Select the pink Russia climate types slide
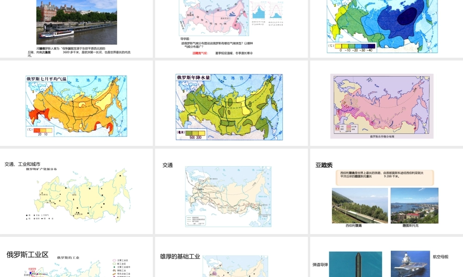This screenshot has height=277, width=463. [231, 29]
